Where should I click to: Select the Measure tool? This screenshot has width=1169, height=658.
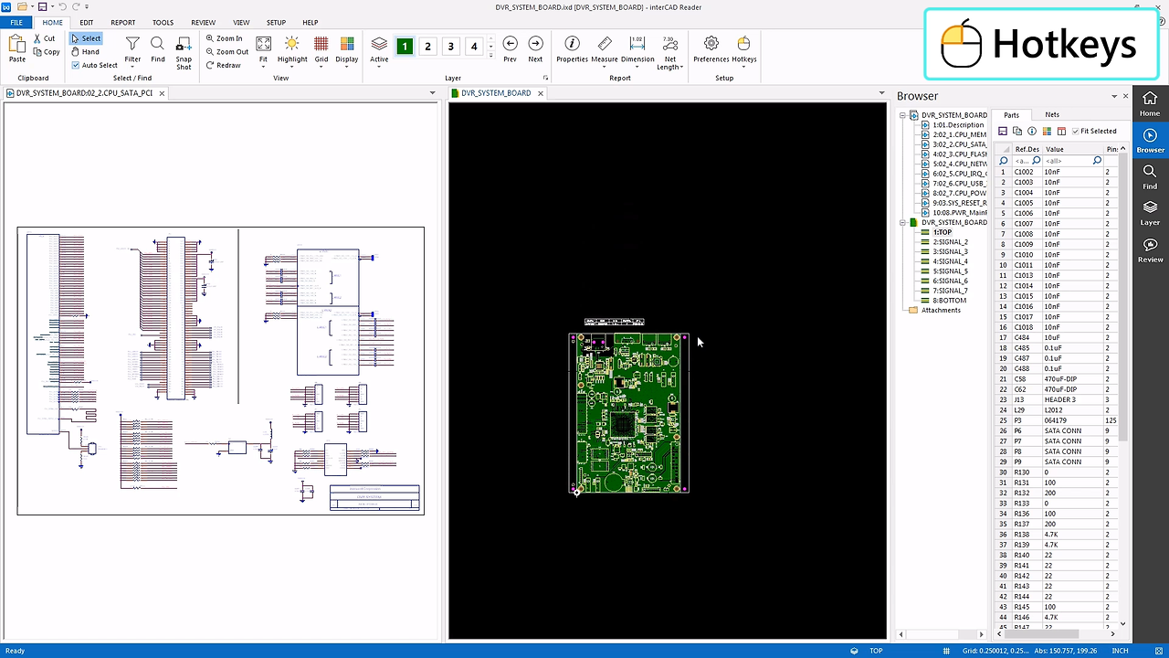[605, 46]
